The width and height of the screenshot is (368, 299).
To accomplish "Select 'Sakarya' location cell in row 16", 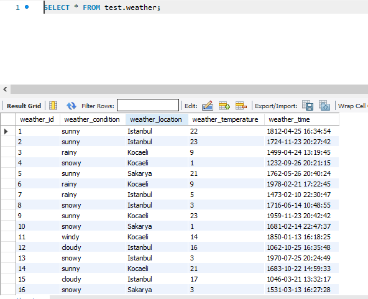I will (x=157, y=290).
